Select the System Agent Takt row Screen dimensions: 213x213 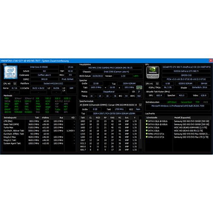pos(39,144)
